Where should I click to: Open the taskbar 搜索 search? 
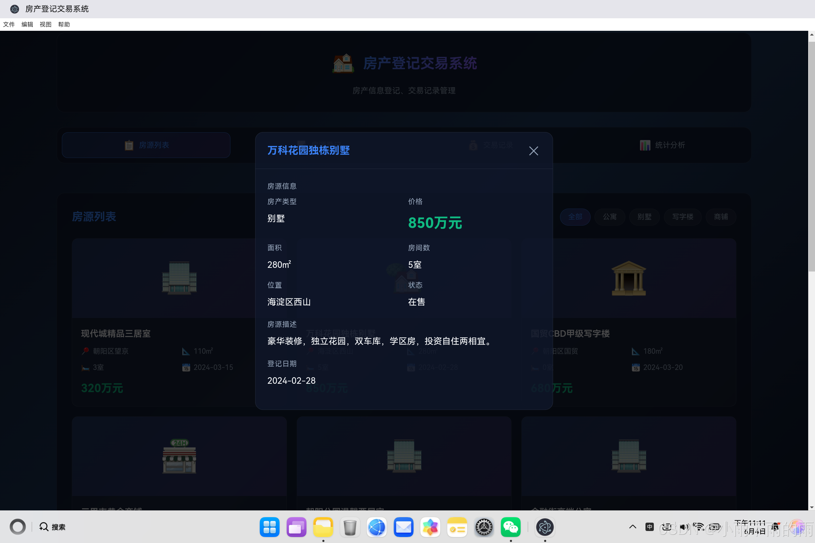pos(52,527)
